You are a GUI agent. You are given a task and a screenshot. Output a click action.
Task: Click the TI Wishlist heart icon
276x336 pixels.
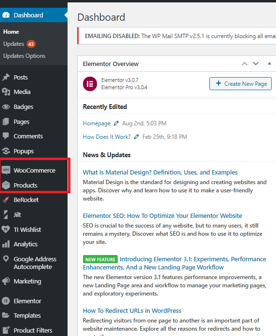(6, 229)
